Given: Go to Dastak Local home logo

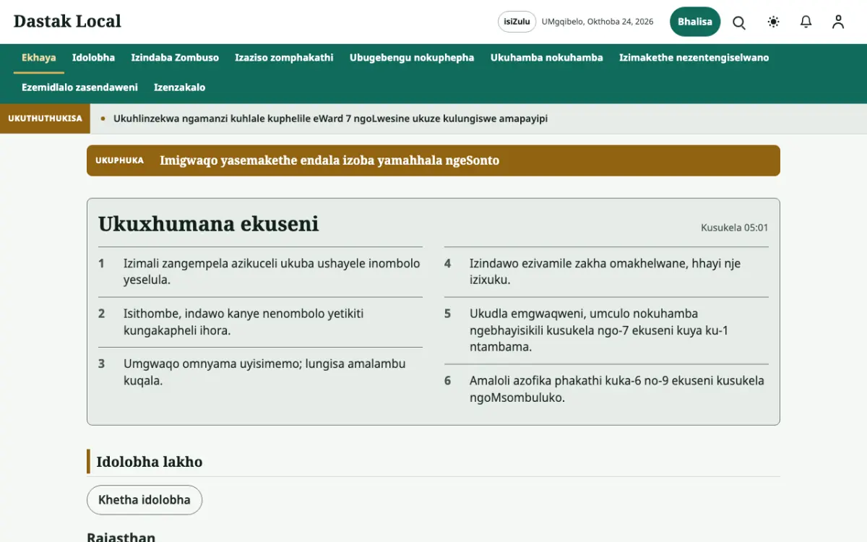Looking at the screenshot, I should 67,22.
